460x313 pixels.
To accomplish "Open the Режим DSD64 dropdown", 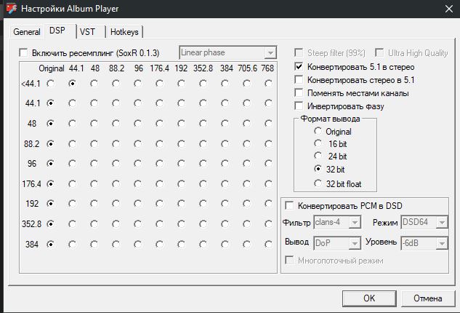I will 424,222.
